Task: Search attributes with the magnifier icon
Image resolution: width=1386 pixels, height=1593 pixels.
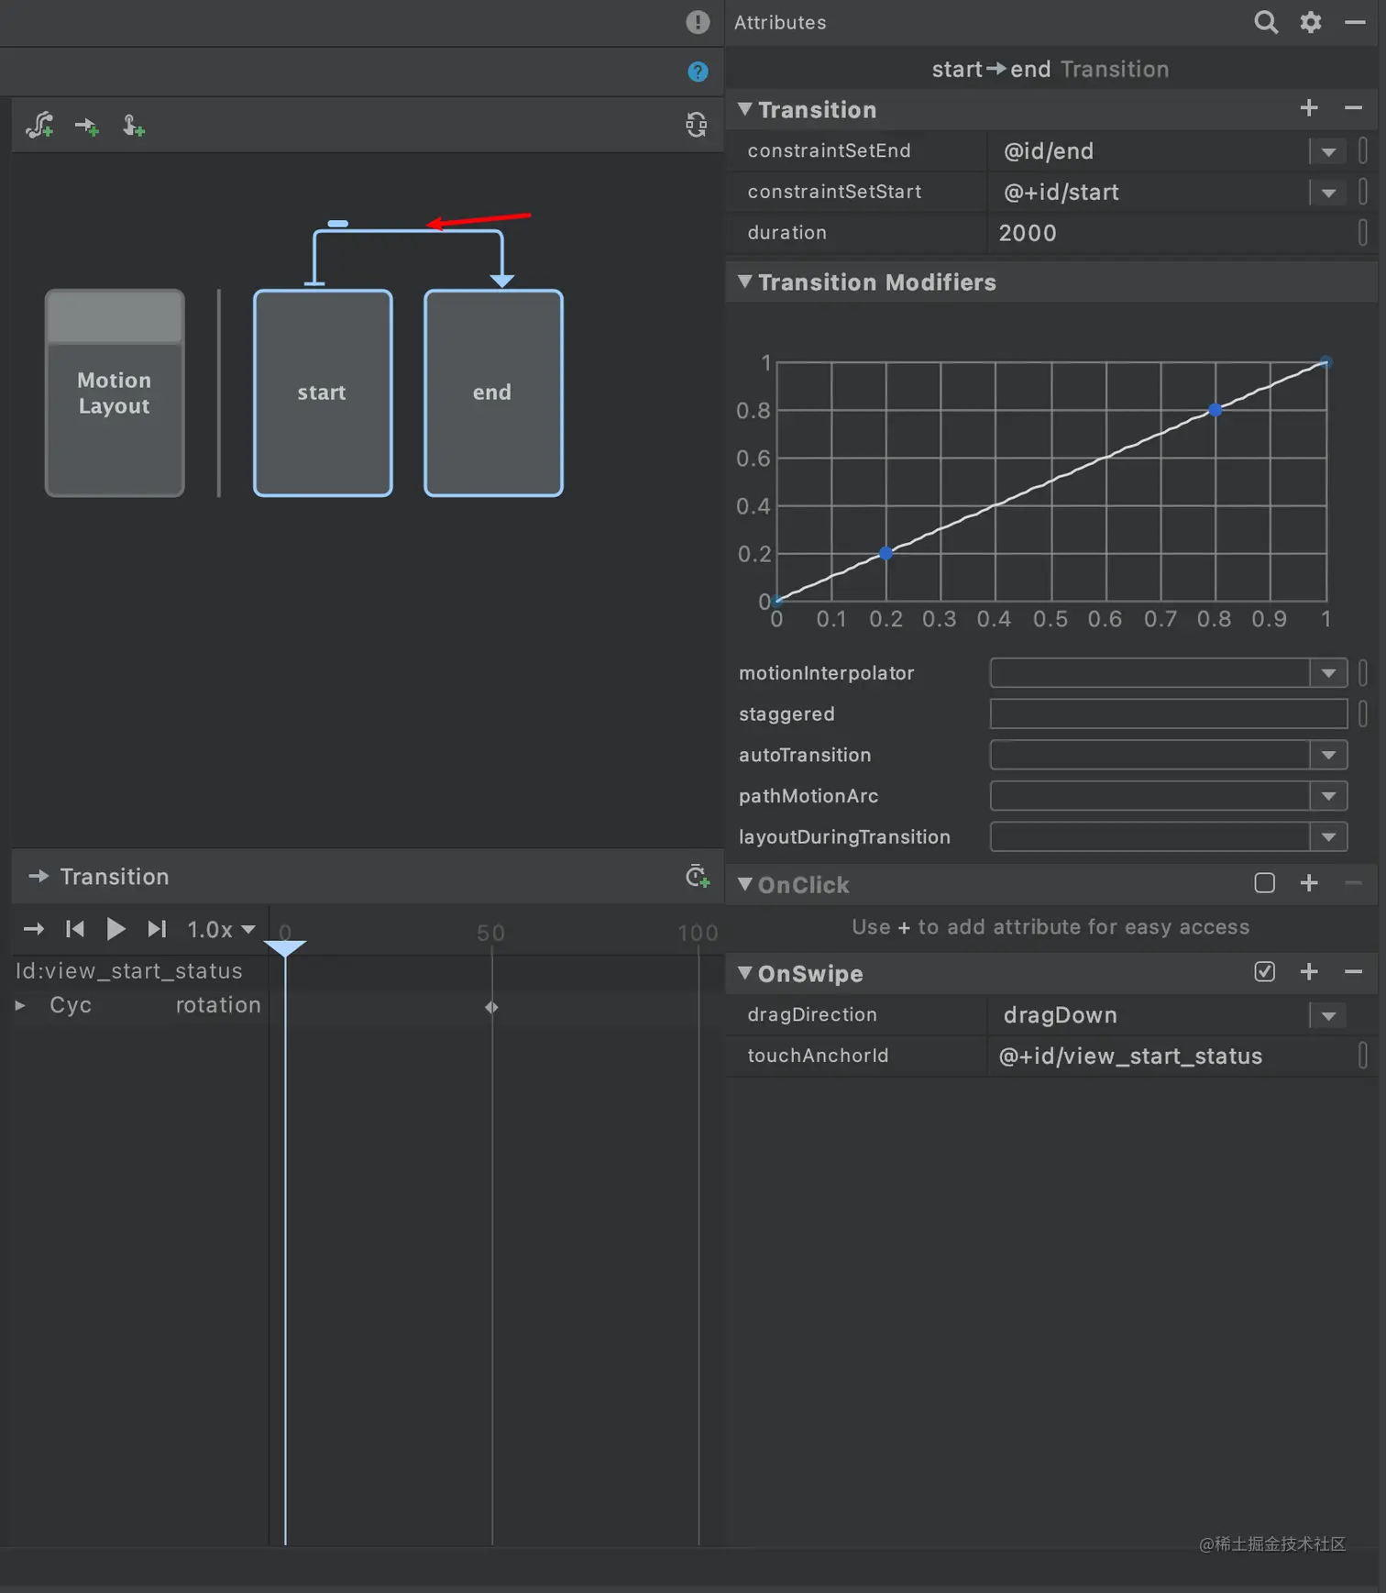Action: coord(1266,22)
